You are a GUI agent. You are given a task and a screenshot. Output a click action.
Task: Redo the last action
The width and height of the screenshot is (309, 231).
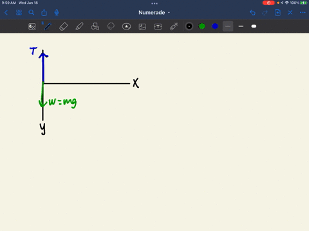tap(265, 13)
